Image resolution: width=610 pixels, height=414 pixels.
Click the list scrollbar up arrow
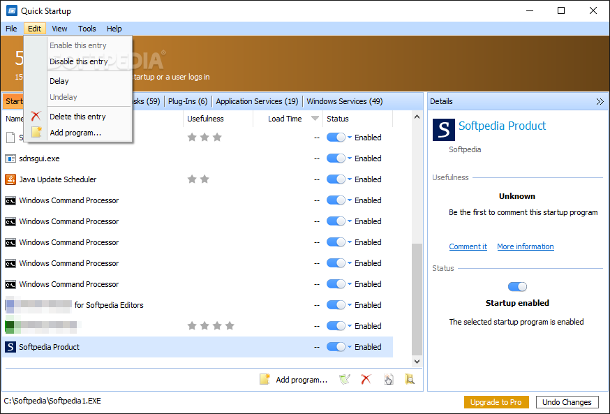coord(417,117)
